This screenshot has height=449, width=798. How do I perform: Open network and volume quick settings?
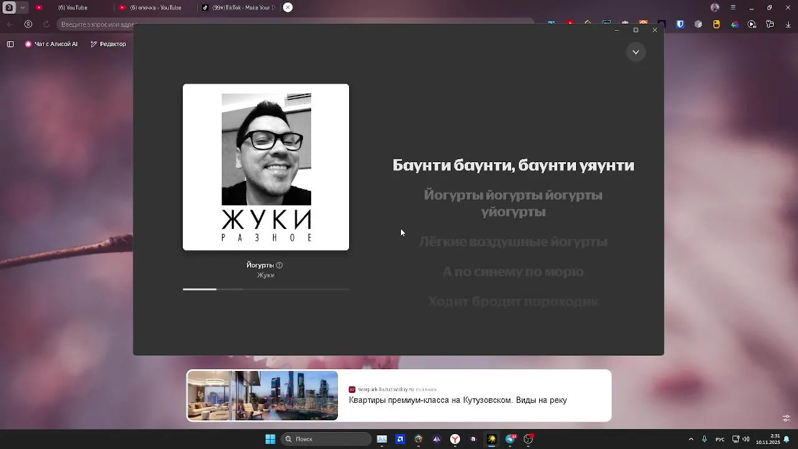coord(741,439)
